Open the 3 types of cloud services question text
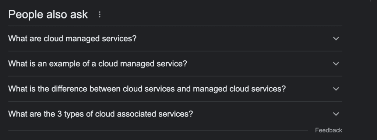This screenshot has height=140, width=377. 101,114
